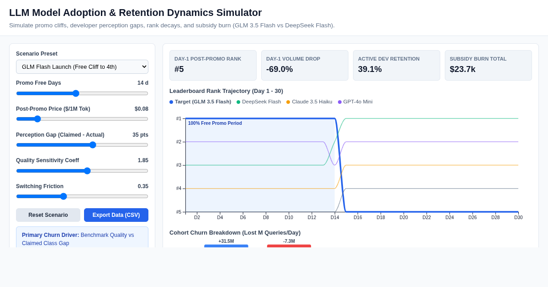Click the D20 axis tick label
The height and width of the screenshot is (287, 548).
coord(404,217)
